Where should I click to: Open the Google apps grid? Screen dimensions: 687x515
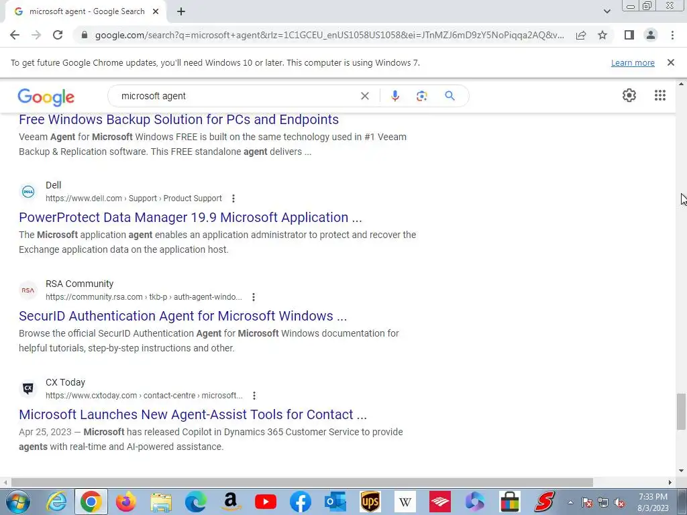(660, 95)
